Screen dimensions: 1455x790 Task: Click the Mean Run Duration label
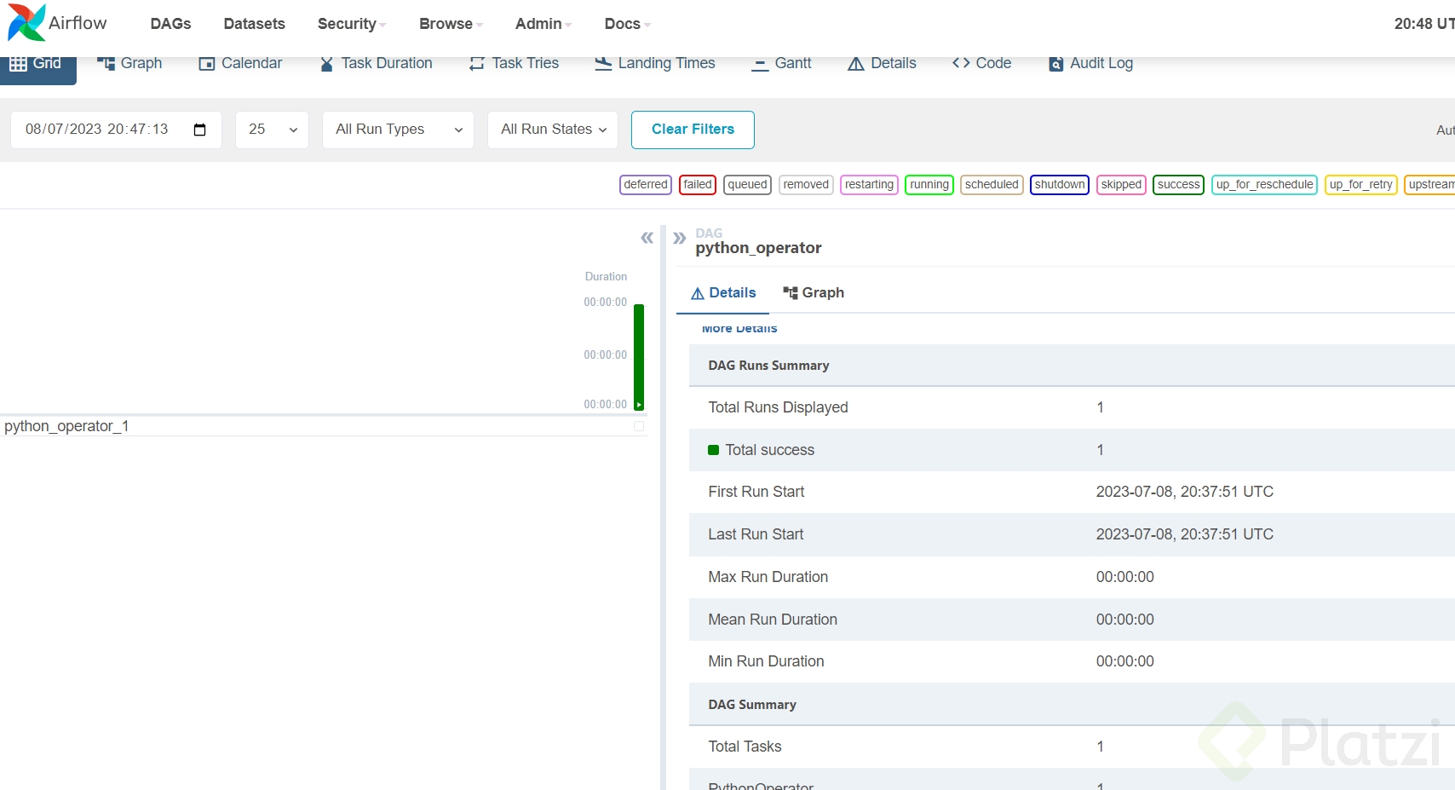coord(773,620)
